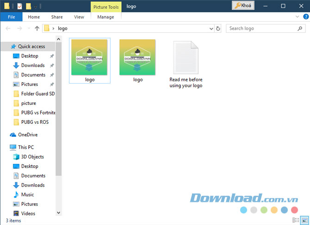Click the Back navigation arrow
310x225 pixels.
pos(8,29)
